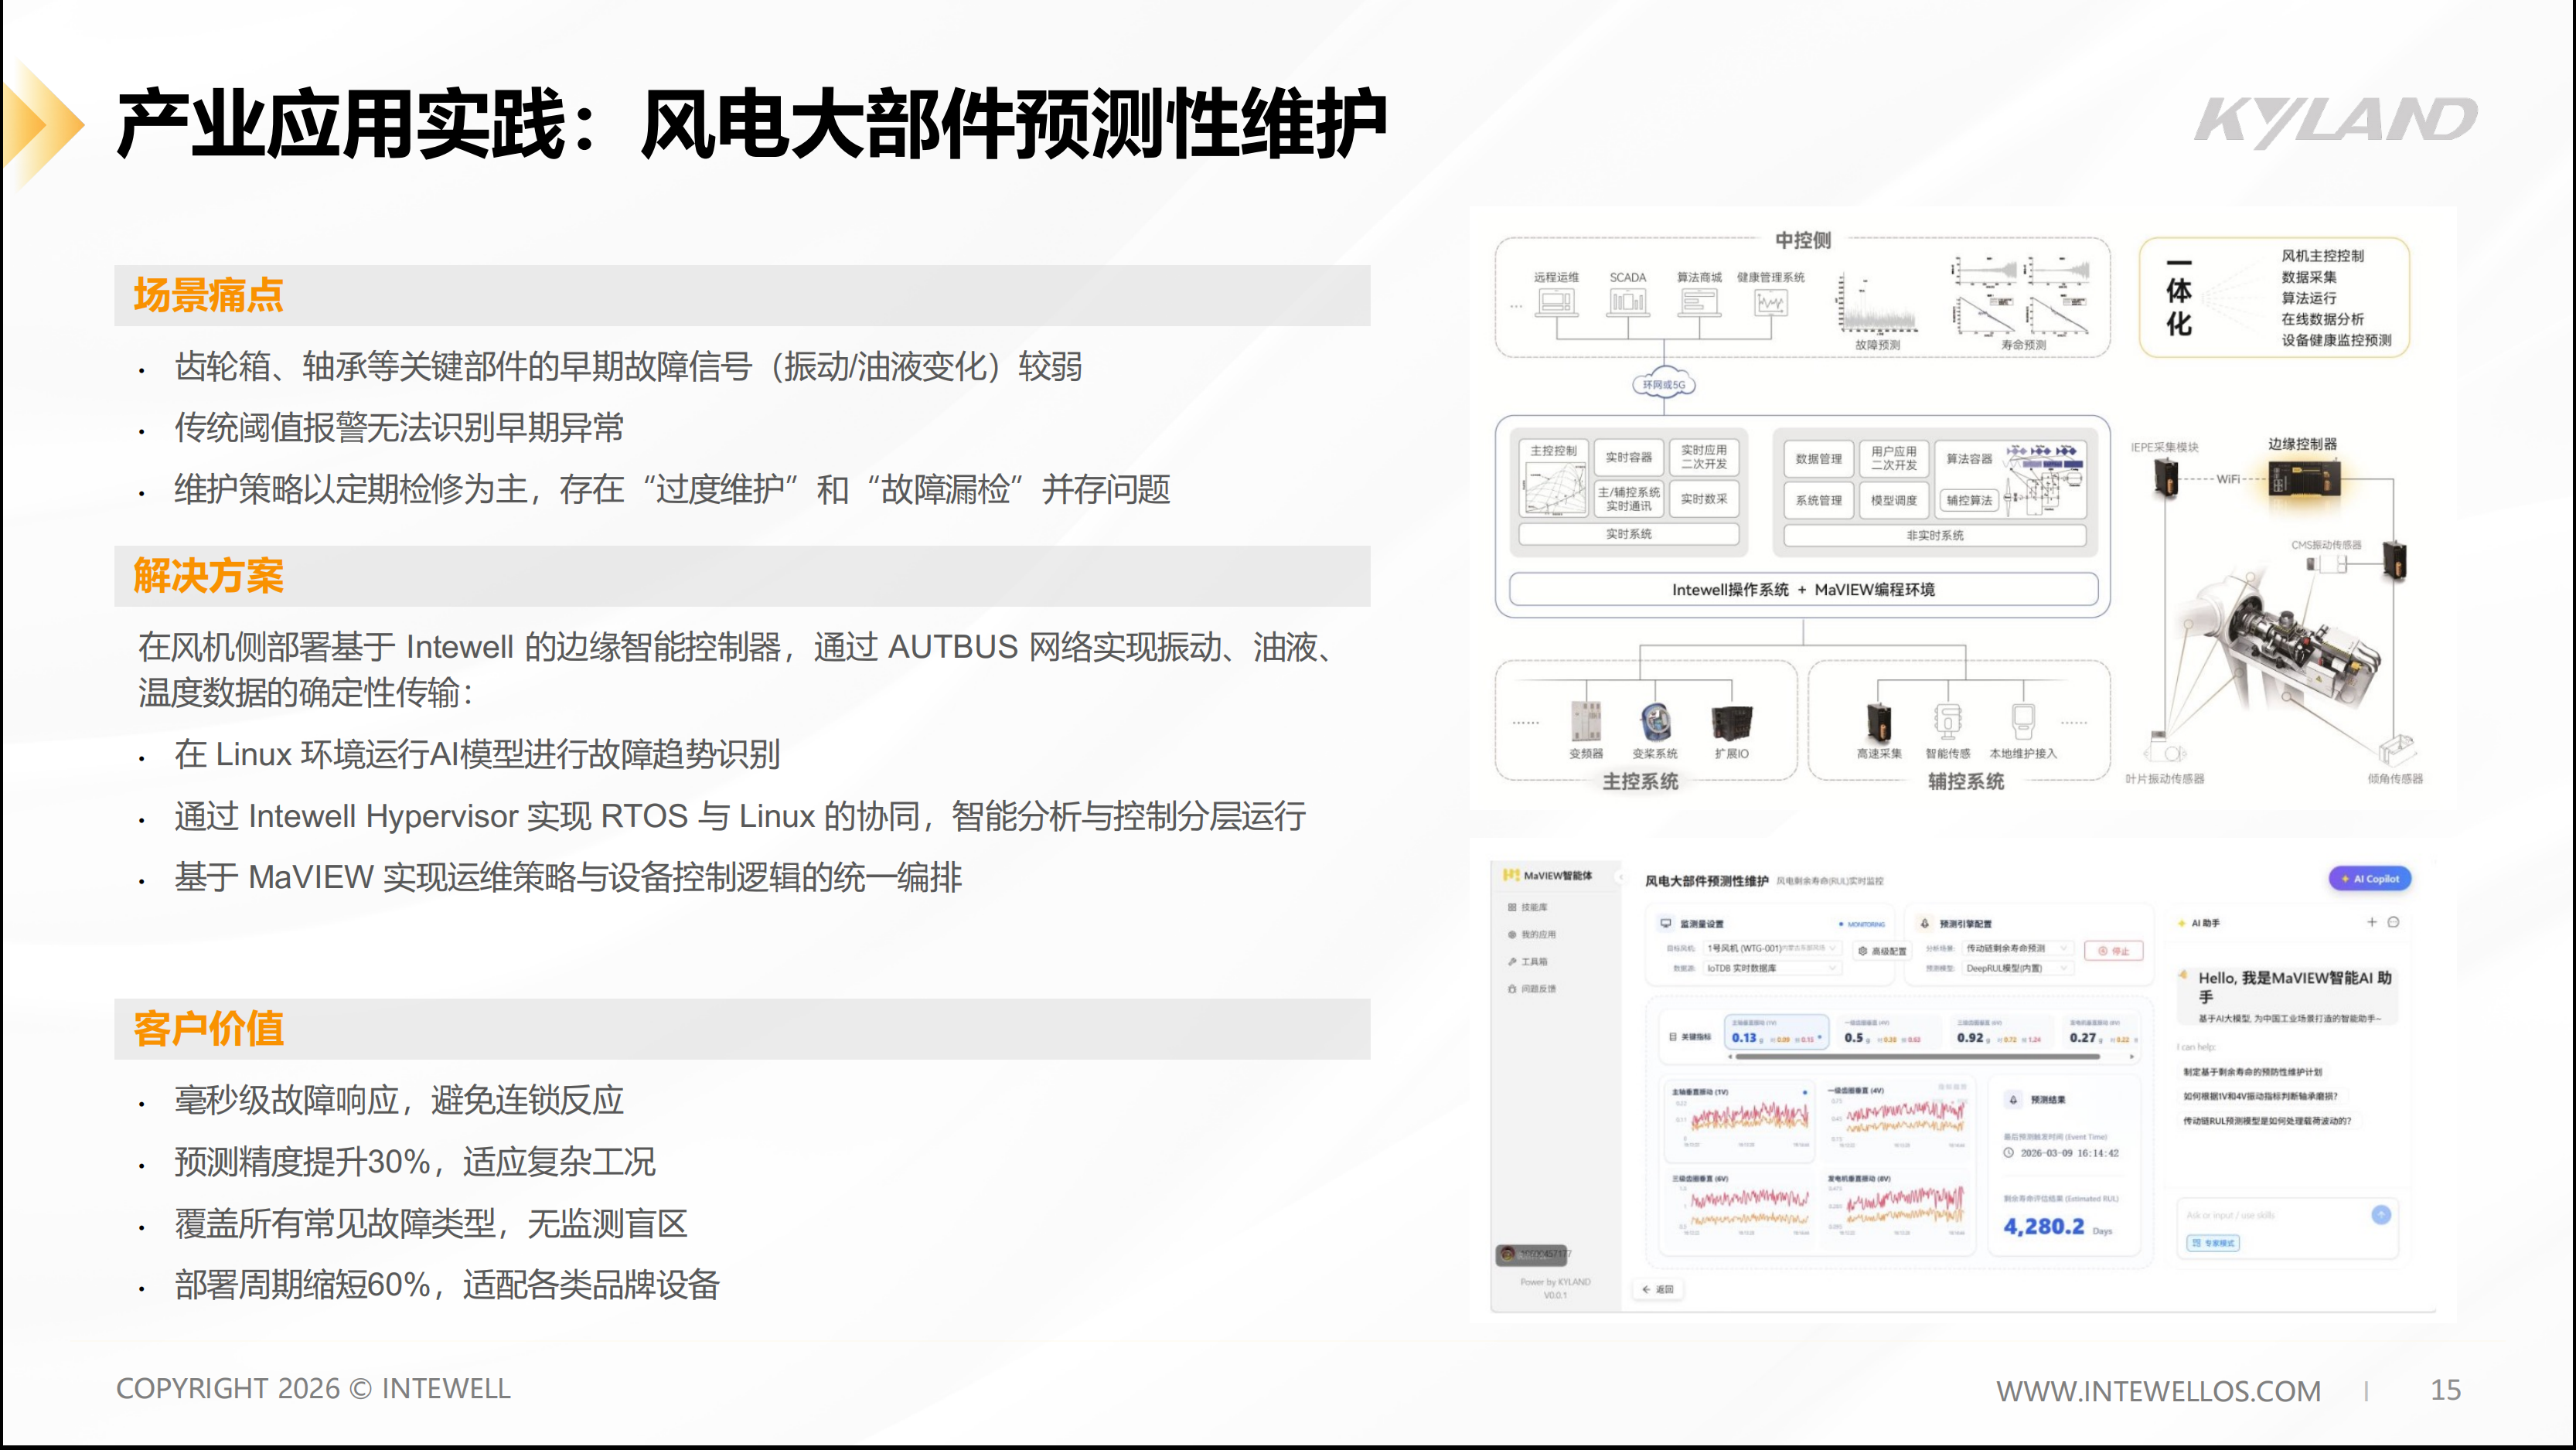This screenshot has height=1450, width=2576.
Task: Collapse the MaVIEW智能体 sidebar with the chevron
Action: (1621, 876)
